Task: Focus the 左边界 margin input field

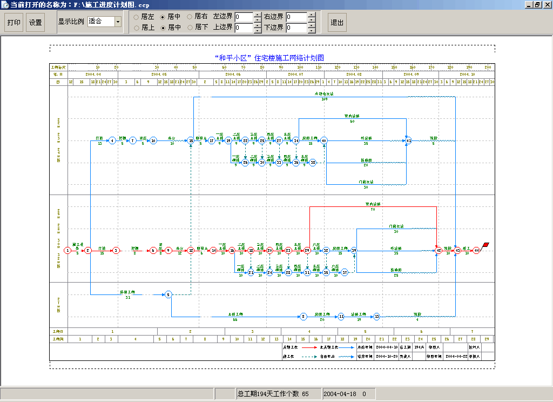Action: (244, 17)
